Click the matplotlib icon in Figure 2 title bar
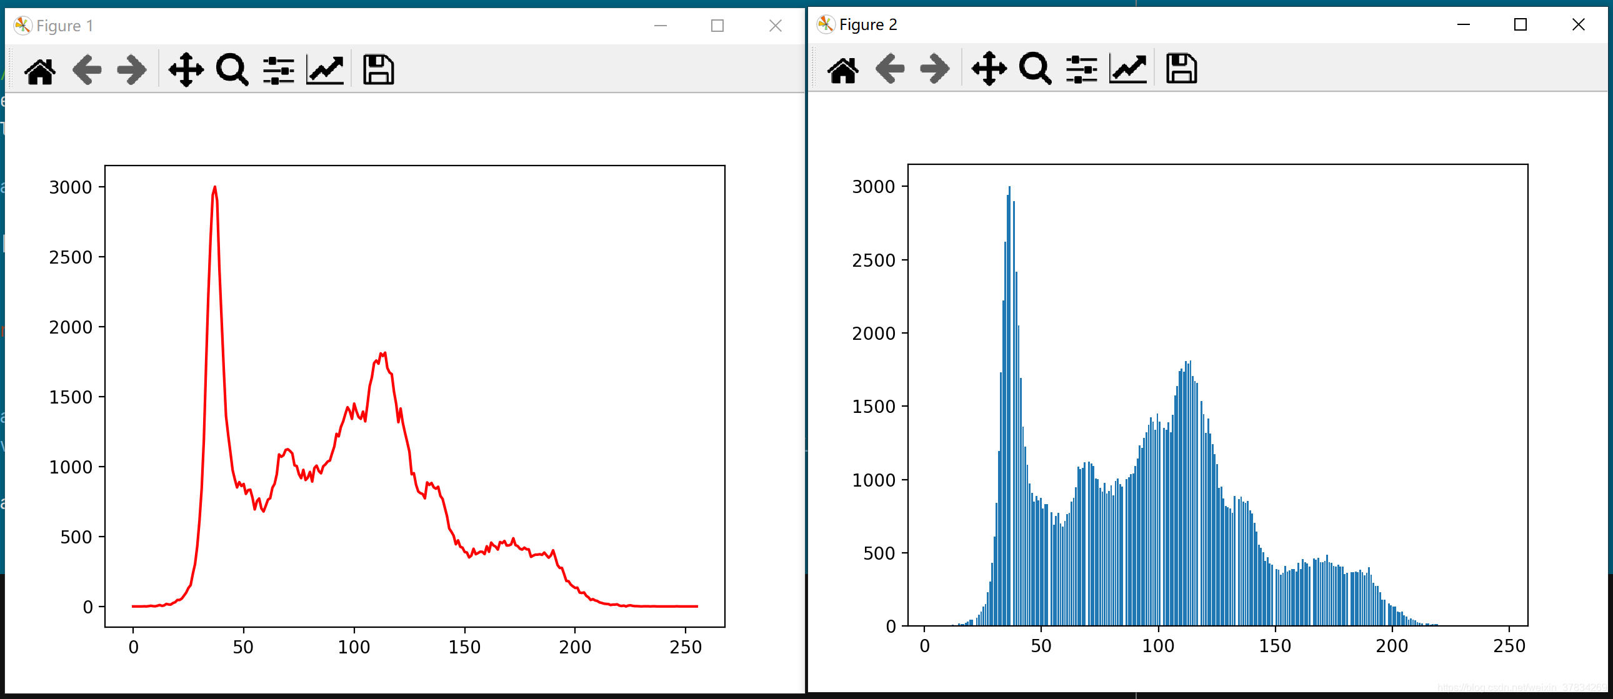Viewport: 1613px width, 699px height. [826, 24]
